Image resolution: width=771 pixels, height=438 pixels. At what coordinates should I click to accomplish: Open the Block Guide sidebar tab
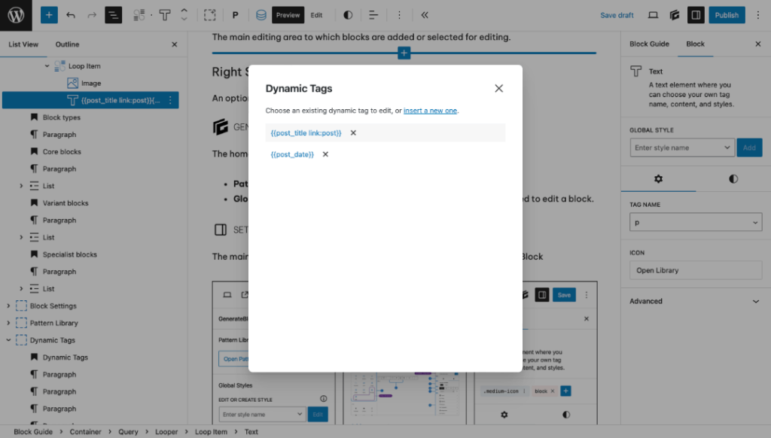pos(649,44)
